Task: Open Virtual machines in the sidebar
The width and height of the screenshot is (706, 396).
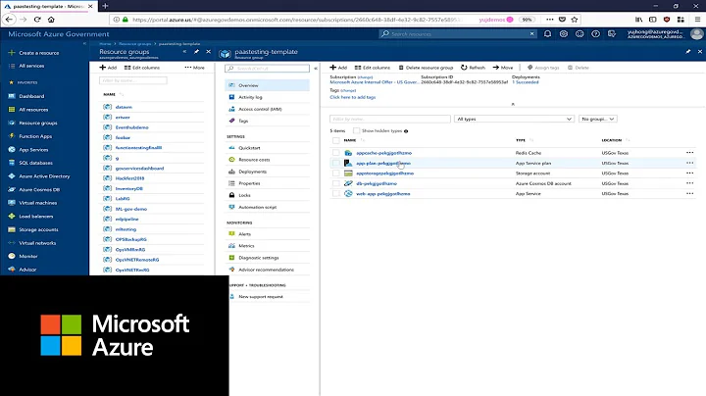Action: [38, 203]
